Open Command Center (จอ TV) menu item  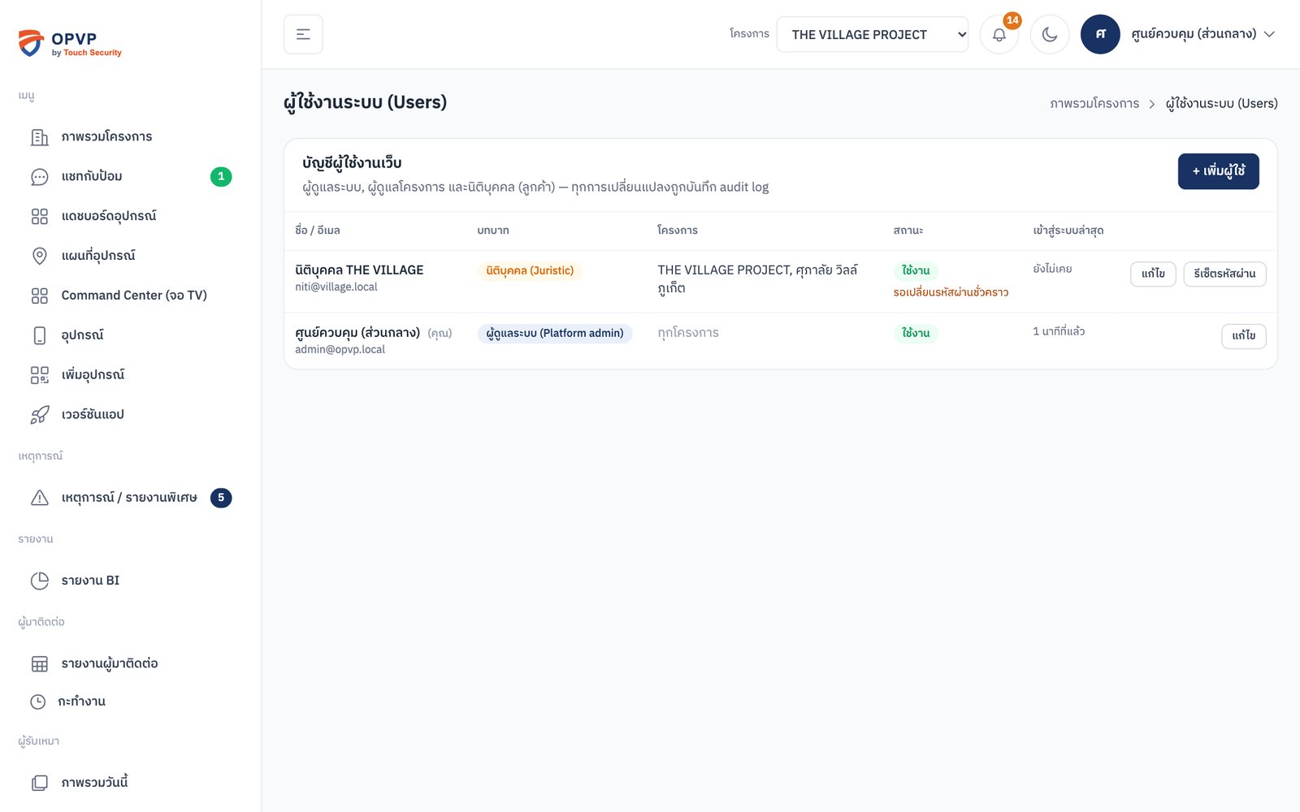tap(130, 296)
